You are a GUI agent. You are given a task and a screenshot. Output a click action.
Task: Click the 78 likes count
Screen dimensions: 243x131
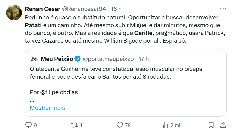(128, 125)
